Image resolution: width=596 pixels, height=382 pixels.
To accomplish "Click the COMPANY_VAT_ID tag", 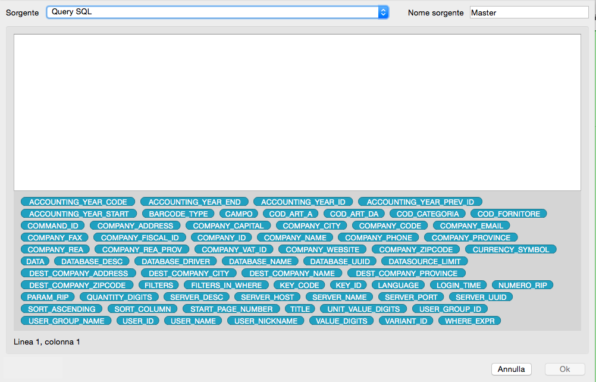I will point(234,249).
